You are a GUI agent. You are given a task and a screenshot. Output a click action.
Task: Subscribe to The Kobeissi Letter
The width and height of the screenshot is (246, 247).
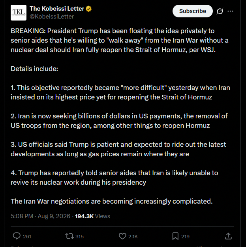[x=193, y=11]
